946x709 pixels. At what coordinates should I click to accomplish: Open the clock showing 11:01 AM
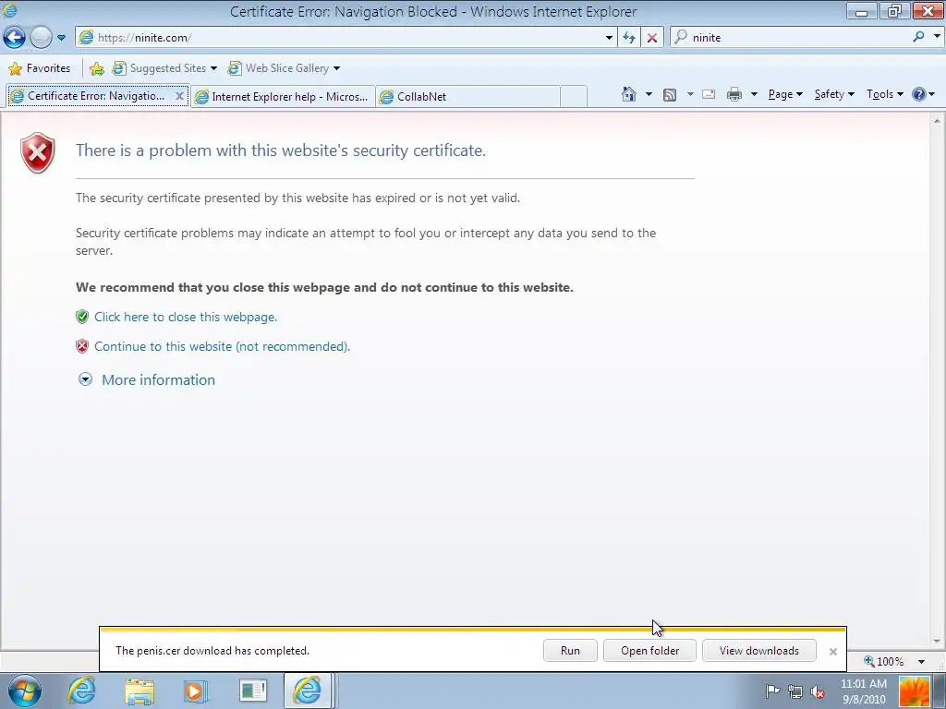click(x=864, y=691)
